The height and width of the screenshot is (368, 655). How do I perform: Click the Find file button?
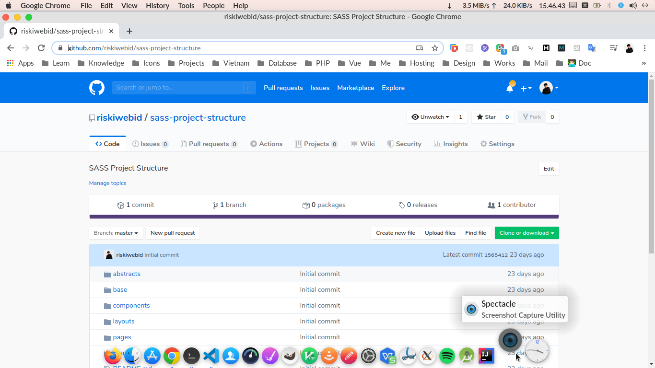476,233
